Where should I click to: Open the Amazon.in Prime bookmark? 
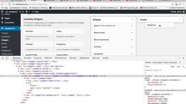tap(39, 8)
